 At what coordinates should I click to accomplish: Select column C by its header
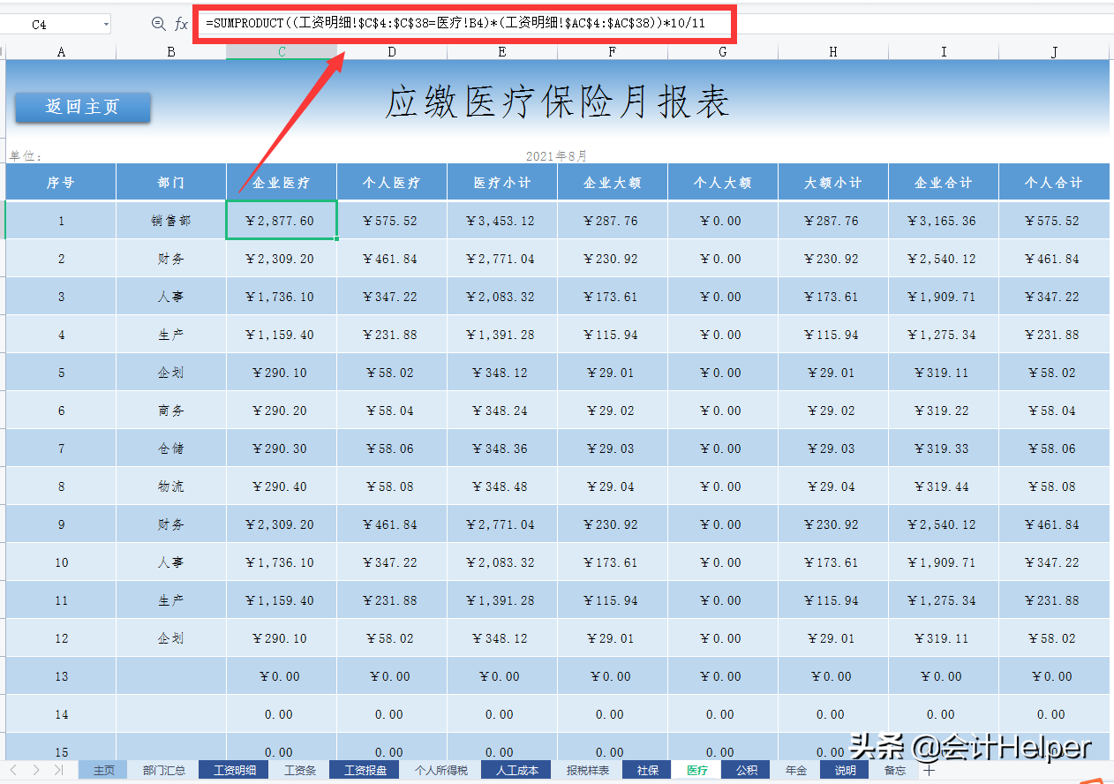pyautogui.click(x=281, y=51)
